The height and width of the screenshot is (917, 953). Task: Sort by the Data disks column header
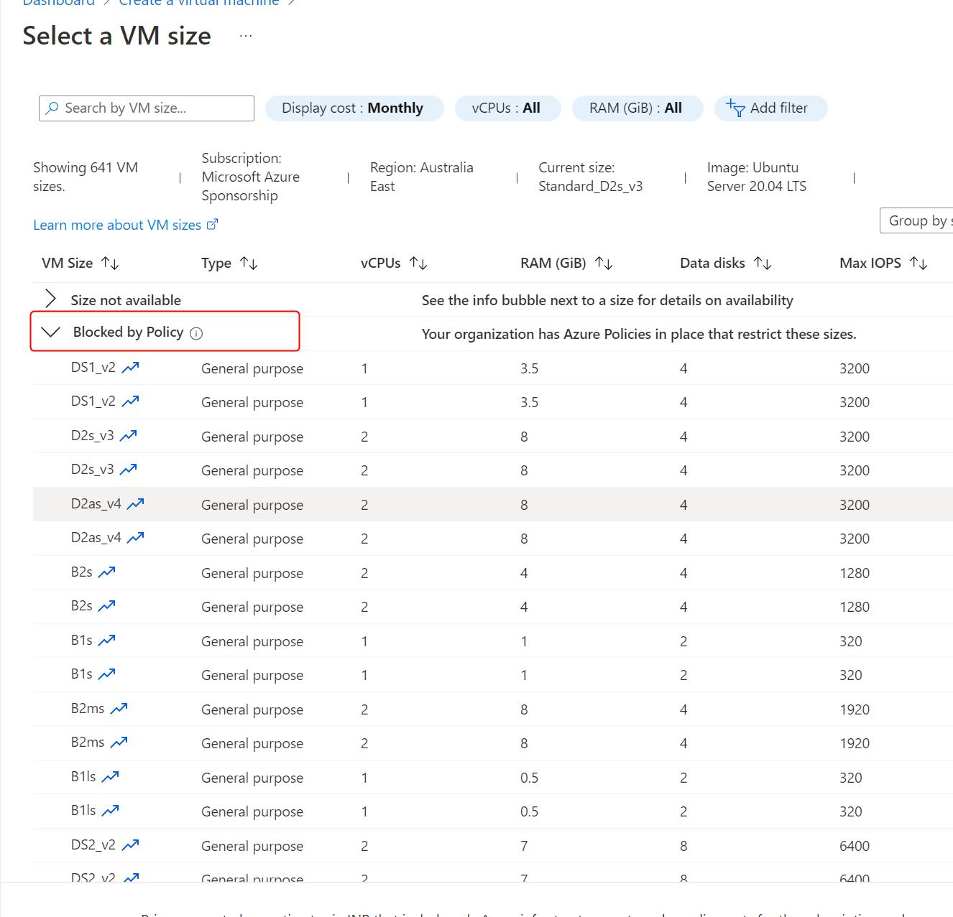[712, 264]
